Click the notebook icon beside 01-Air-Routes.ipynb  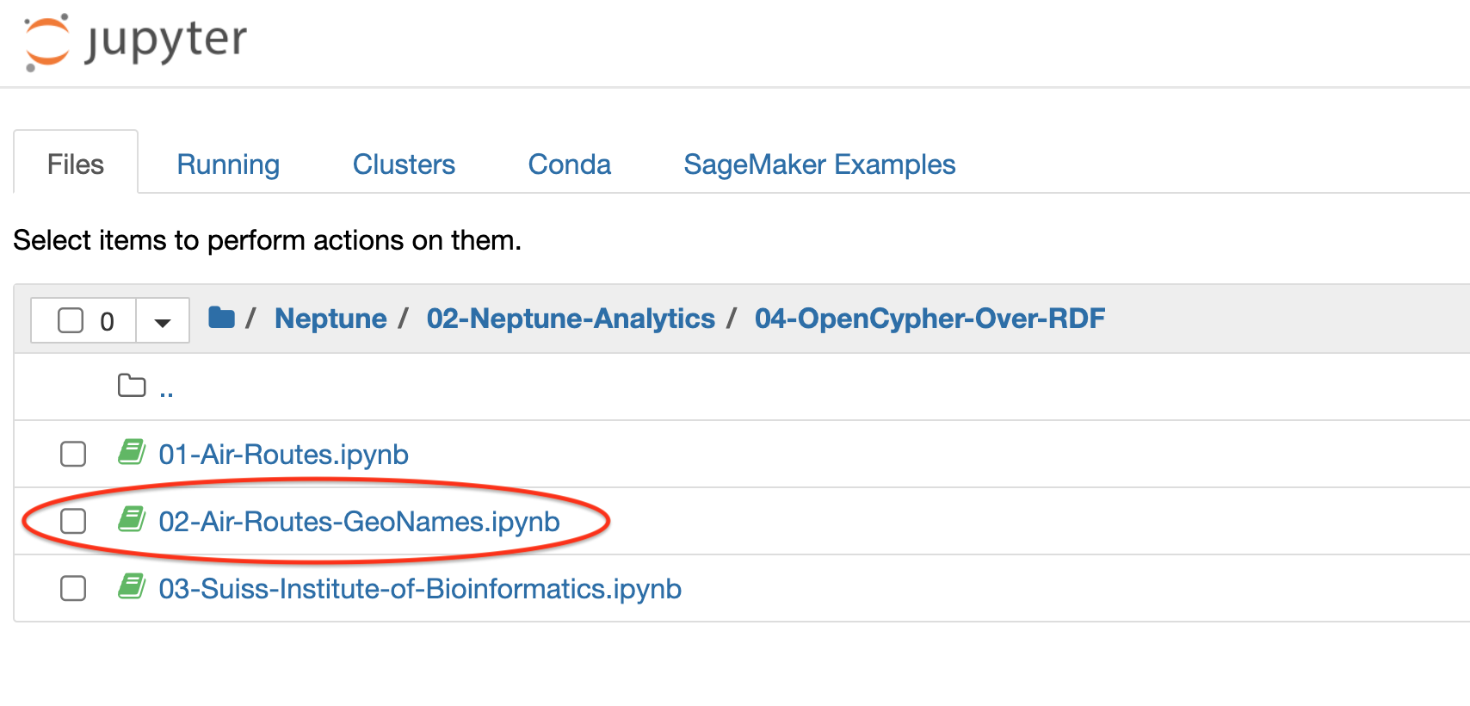pos(132,452)
